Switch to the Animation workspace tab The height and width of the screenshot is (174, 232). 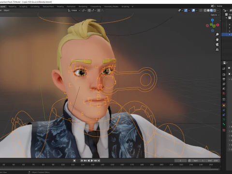[71, 7]
